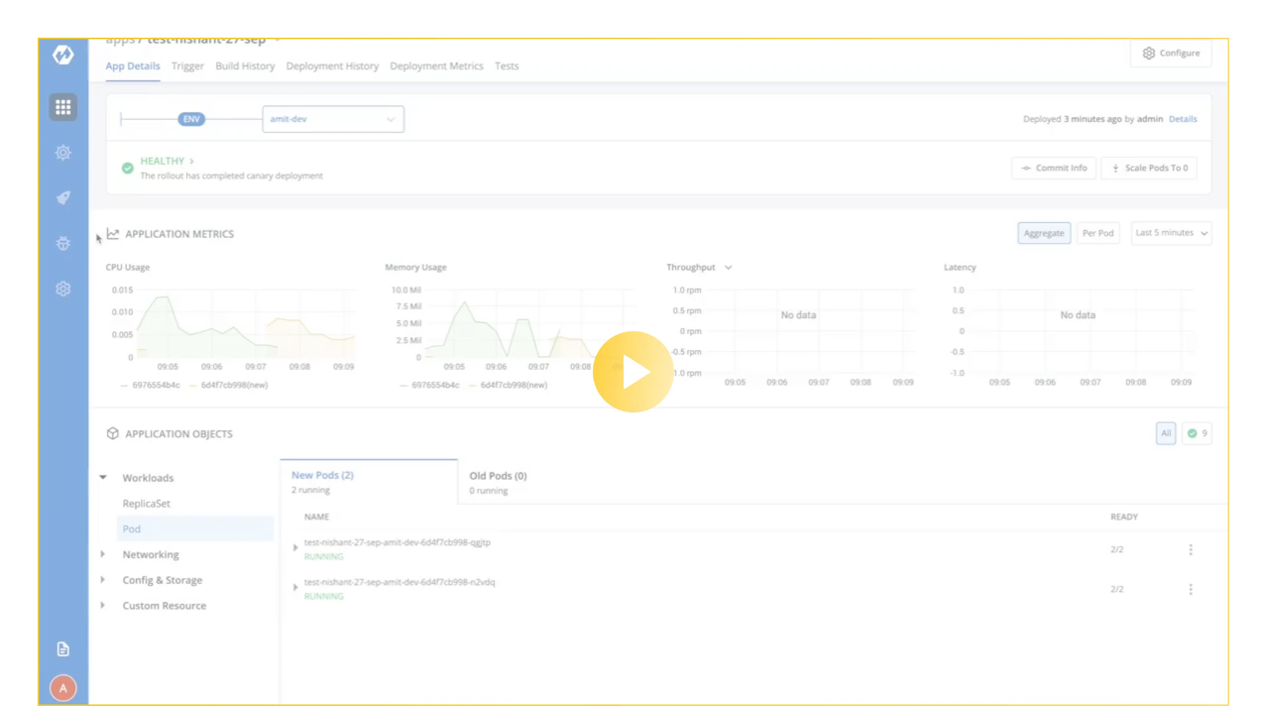Select the Jobs gear icon in sidebar
Viewport: 1267px width, 706px height.
pyautogui.click(x=62, y=153)
